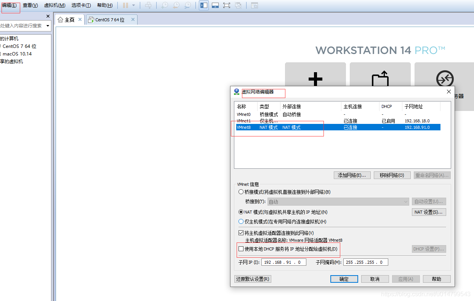This screenshot has height=301, width=474.
Task: Click the library search input field
Action: click(x=22, y=26)
